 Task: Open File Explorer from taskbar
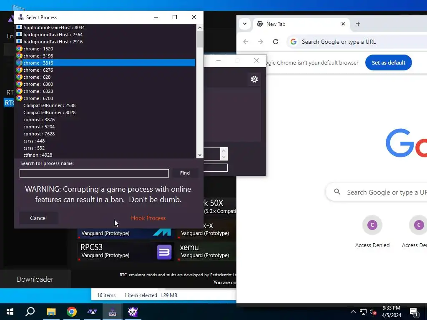(x=51, y=312)
